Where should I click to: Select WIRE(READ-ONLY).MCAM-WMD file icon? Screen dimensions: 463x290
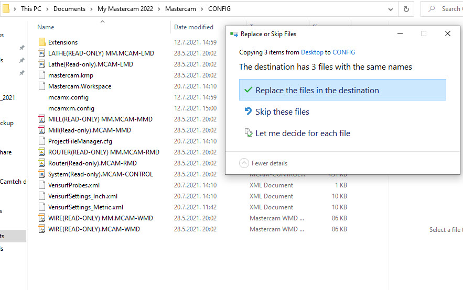[42, 229]
